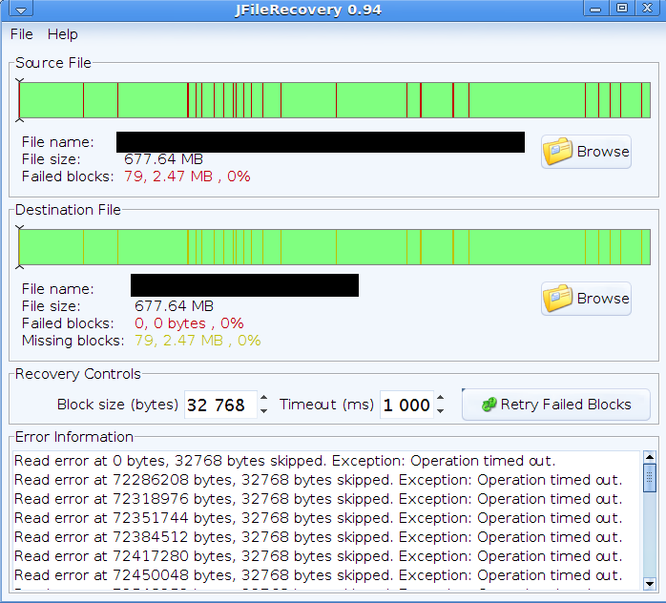Click the Destination File size '677.64 MB'
666x603 pixels.
click(x=175, y=306)
